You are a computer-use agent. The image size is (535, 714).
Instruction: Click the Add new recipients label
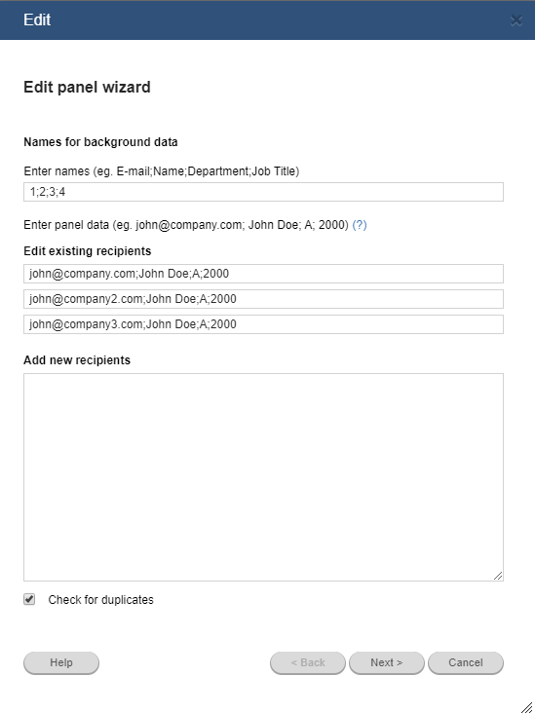coord(77,360)
